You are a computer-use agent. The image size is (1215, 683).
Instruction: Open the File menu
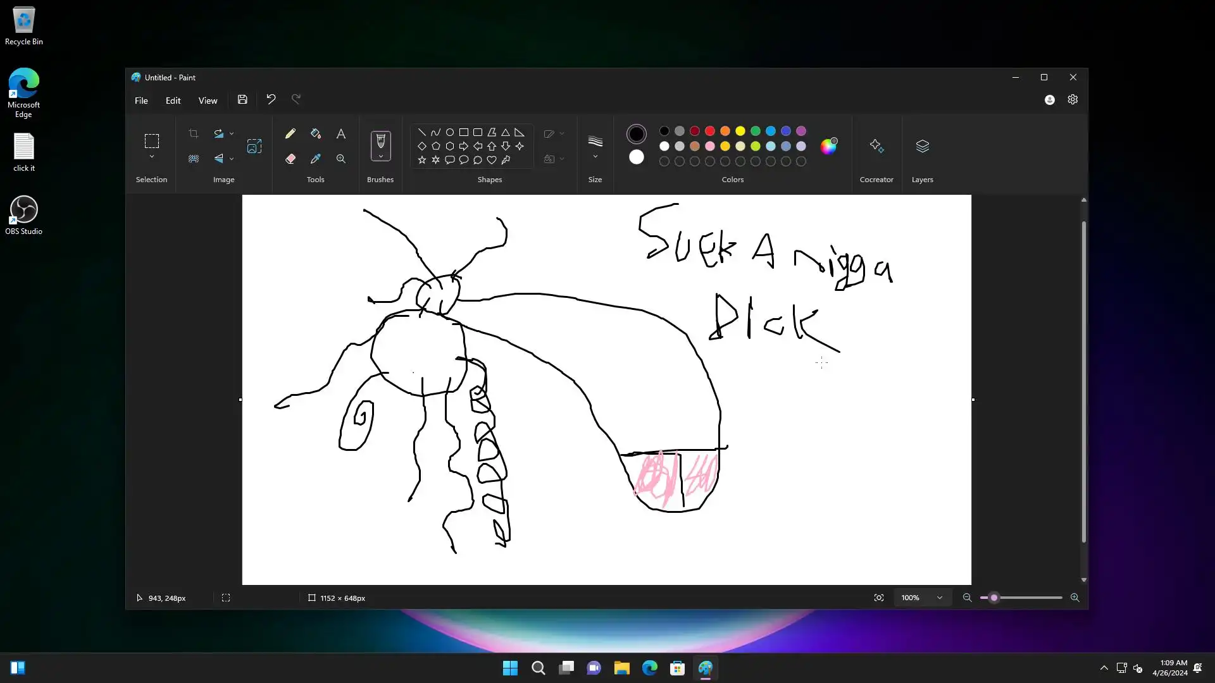141,100
